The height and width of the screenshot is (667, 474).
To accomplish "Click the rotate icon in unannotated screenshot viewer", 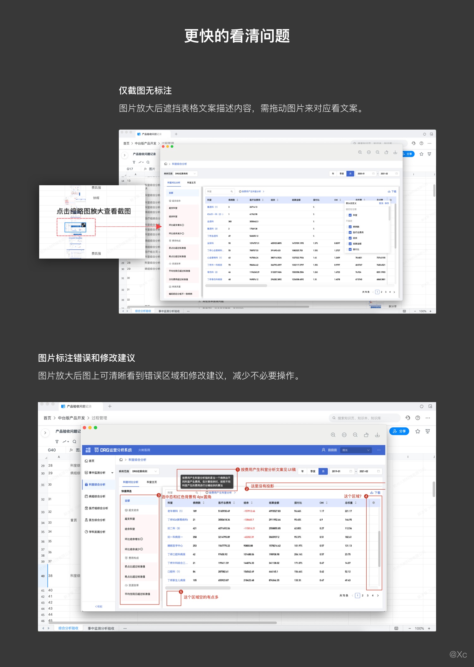I will [x=386, y=152].
